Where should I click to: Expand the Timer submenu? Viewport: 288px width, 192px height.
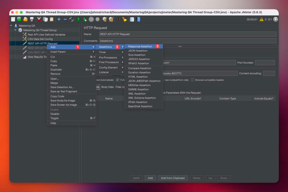(110, 52)
